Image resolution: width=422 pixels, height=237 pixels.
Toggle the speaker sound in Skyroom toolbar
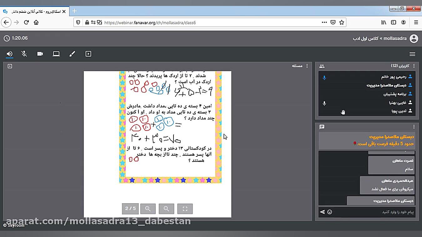pyautogui.click(x=9, y=54)
